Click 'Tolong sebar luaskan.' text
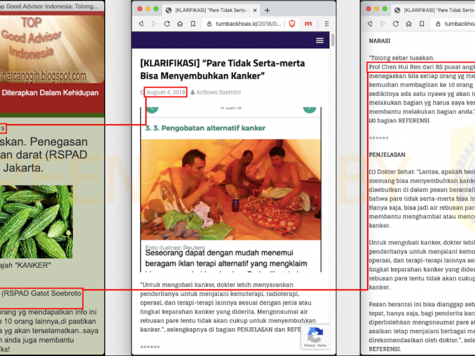475x356 pixels. point(401,58)
